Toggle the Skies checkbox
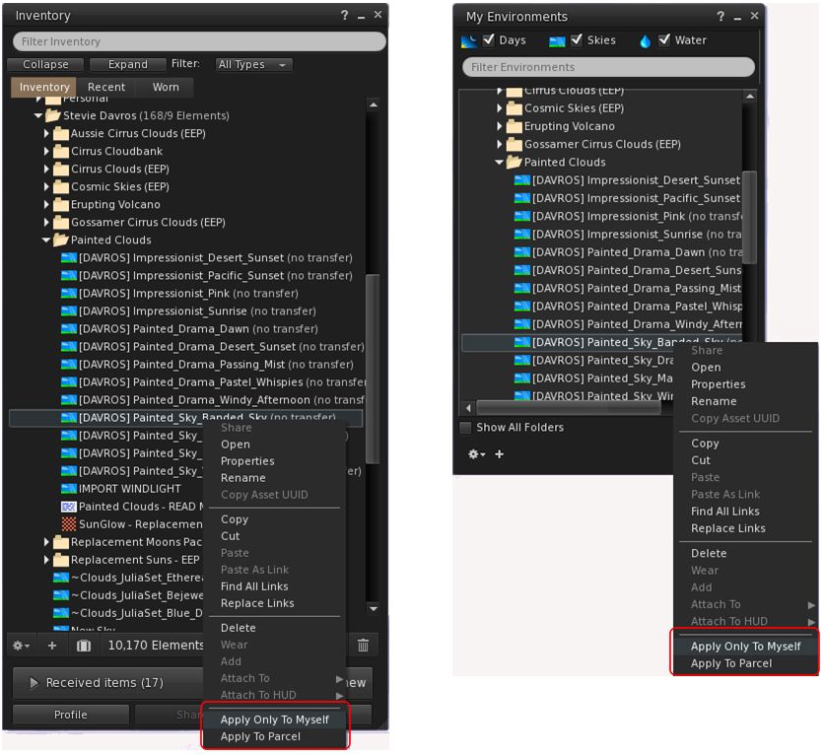This screenshot has width=825, height=755. click(x=578, y=40)
